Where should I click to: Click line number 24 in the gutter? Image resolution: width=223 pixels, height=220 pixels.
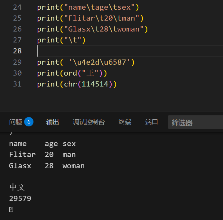tap(17, 7)
